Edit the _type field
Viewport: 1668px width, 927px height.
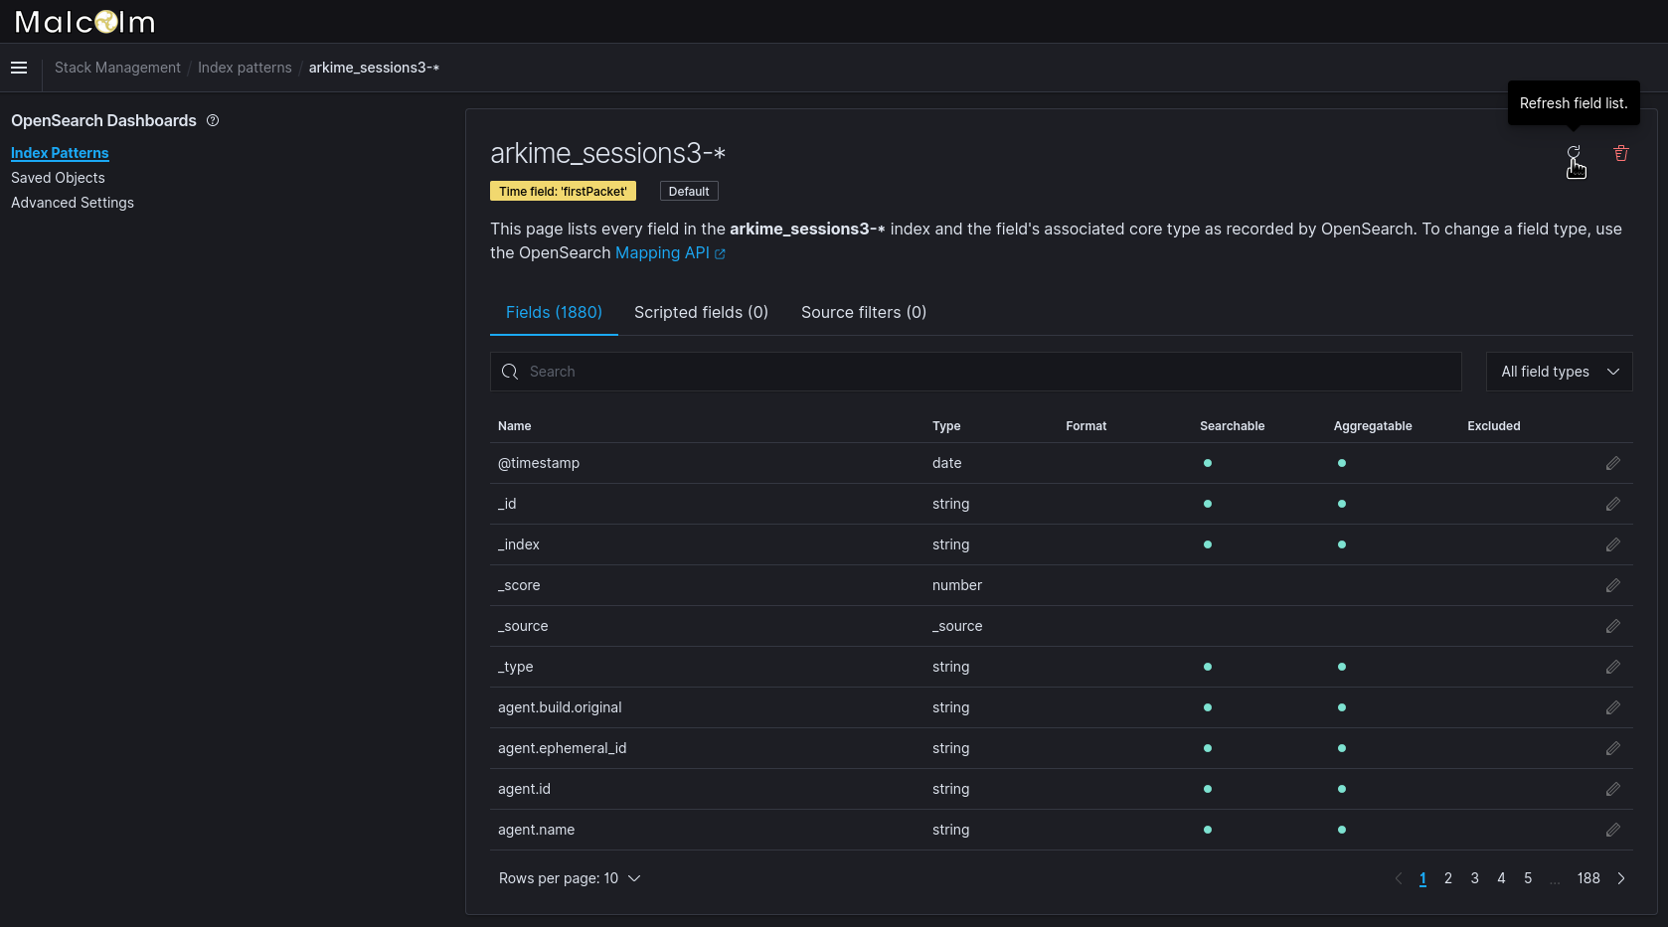point(1613,667)
